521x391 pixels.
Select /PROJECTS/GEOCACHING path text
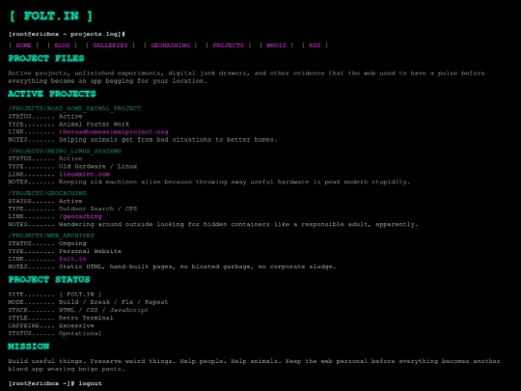pyautogui.click(x=47, y=193)
